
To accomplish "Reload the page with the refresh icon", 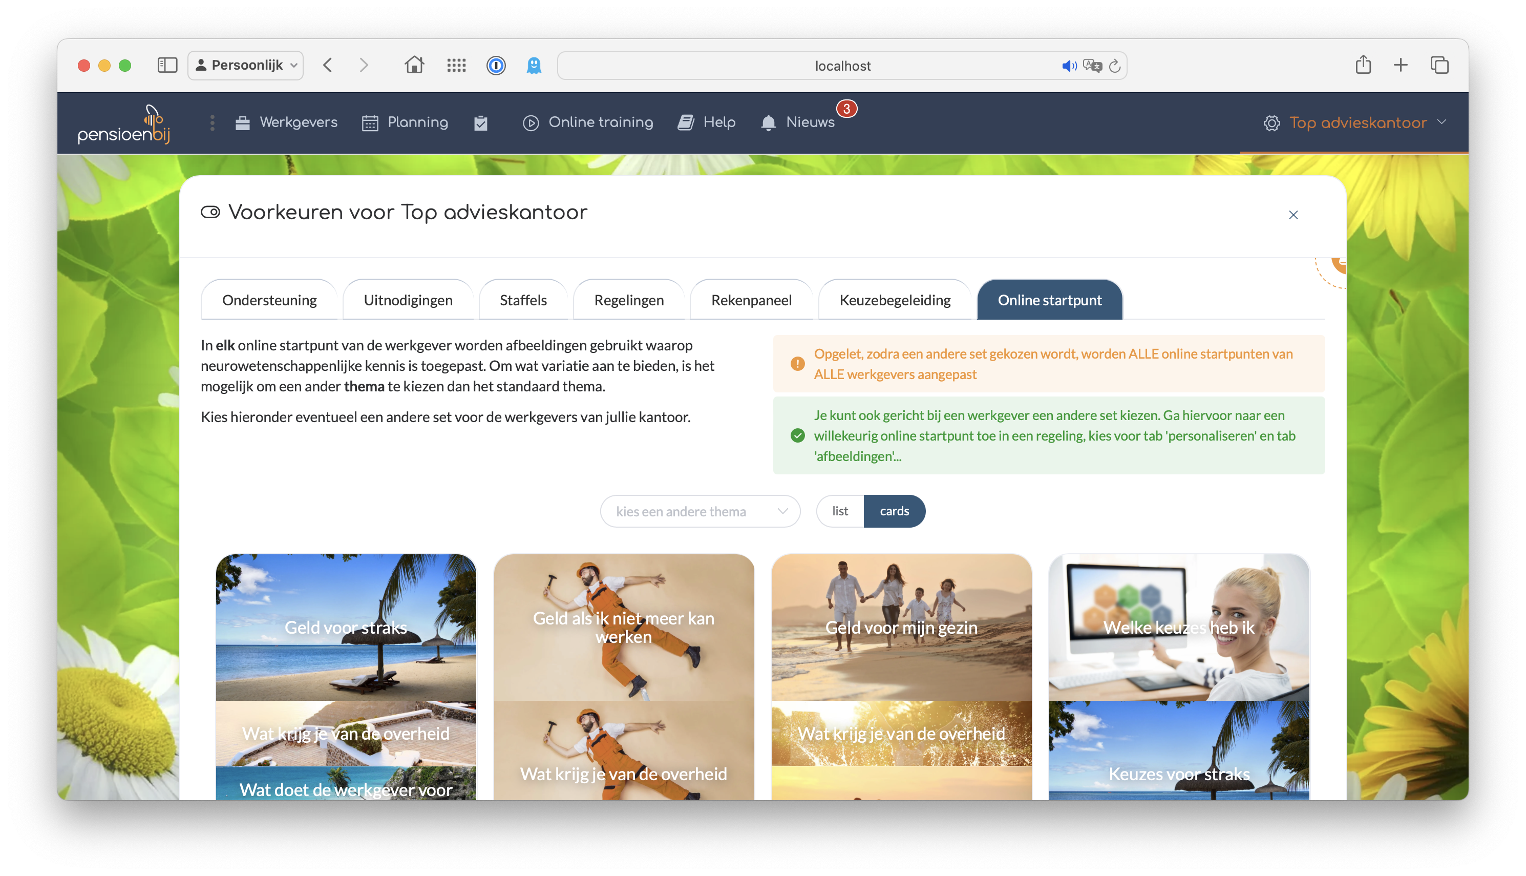I will click(x=1115, y=66).
